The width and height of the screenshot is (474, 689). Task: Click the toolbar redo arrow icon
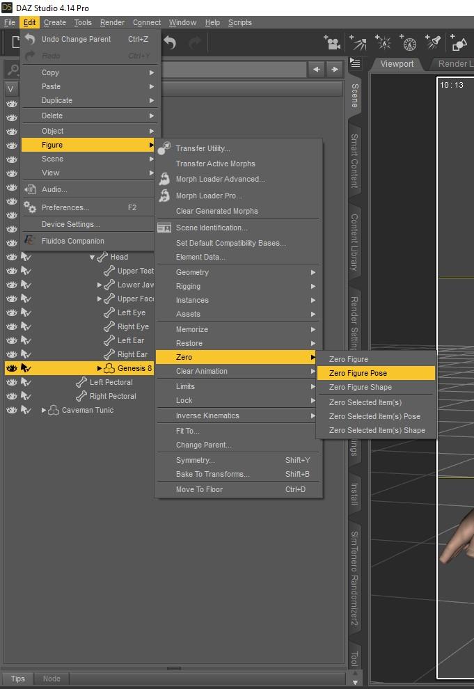coord(195,42)
